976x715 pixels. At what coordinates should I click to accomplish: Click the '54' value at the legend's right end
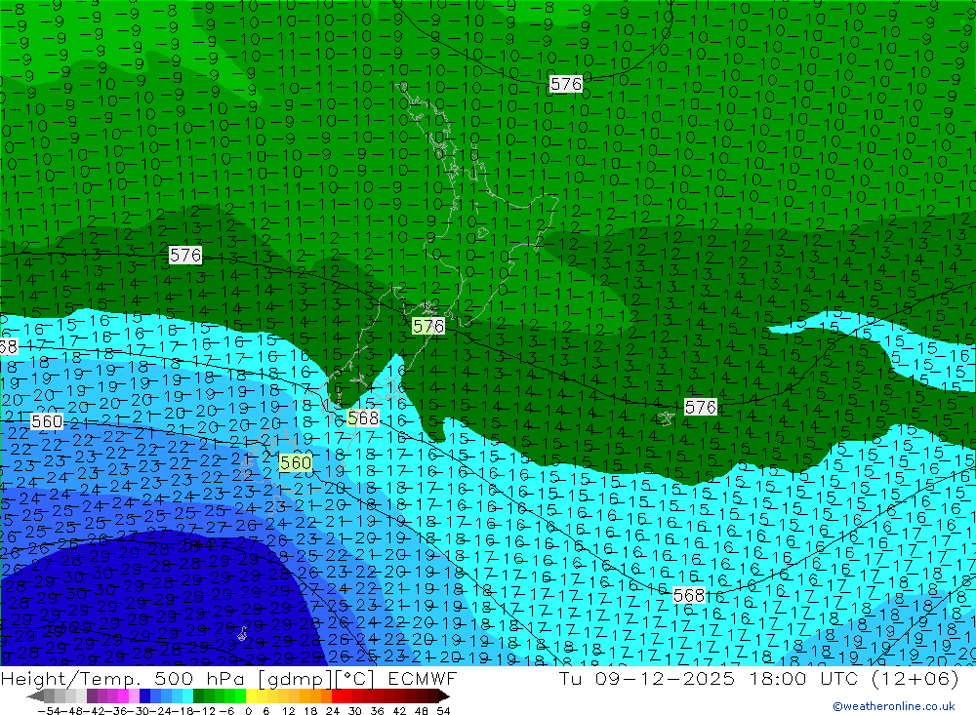(x=443, y=711)
